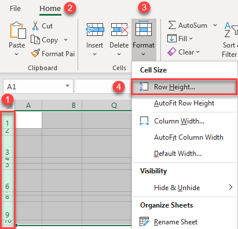
Task: Choose Rename Sheet menu entry
Action: point(175,221)
